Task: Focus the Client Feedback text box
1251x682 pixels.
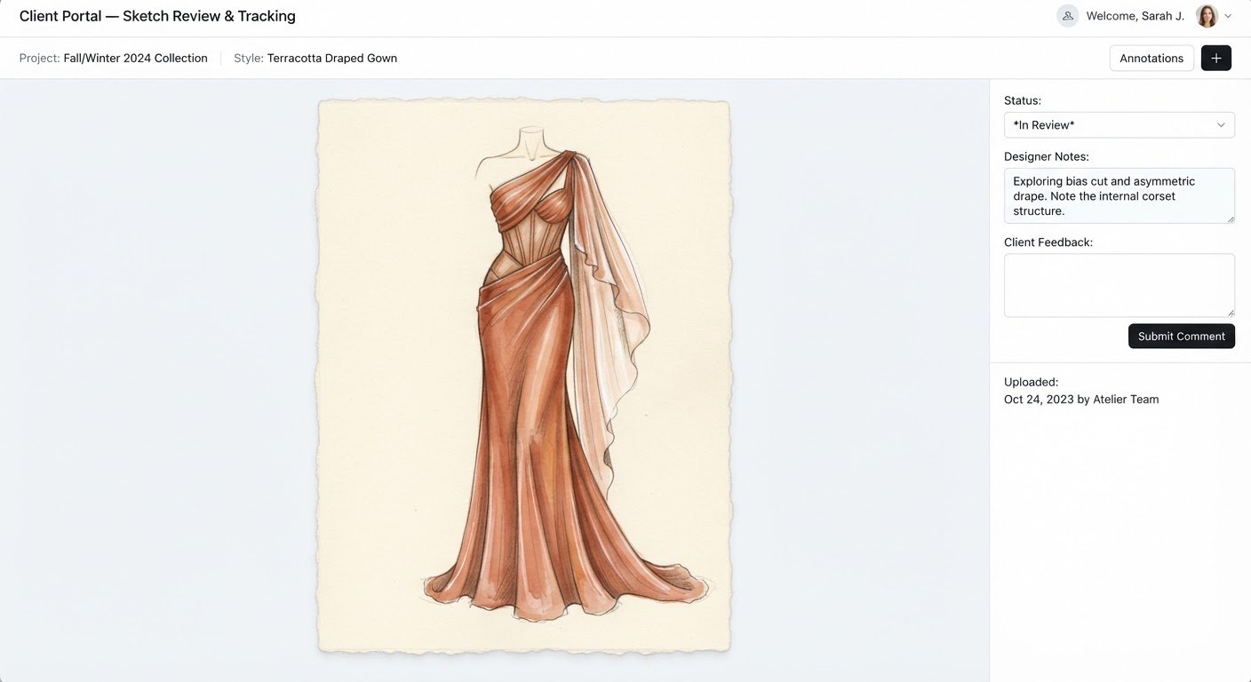Action: coord(1119,285)
